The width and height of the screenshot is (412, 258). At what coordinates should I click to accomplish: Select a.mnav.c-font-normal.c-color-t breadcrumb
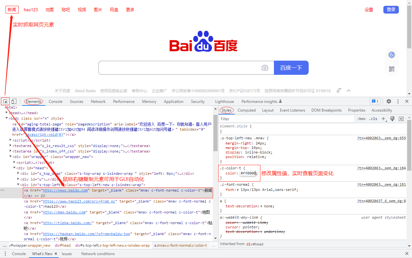181,245
